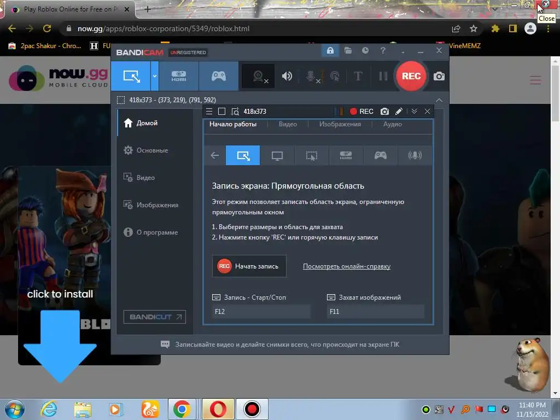Click the pause recording icon

point(383,76)
